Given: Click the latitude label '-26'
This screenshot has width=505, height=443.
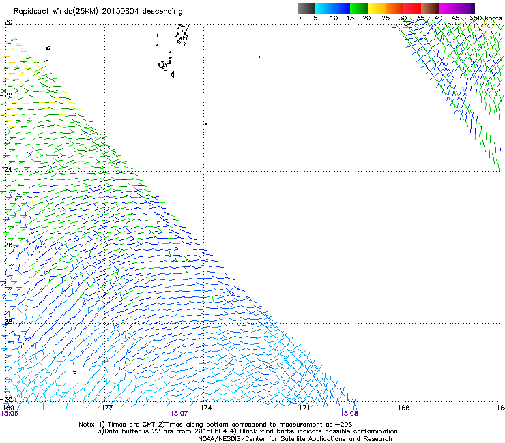Looking at the screenshot, I should tap(6, 245).
